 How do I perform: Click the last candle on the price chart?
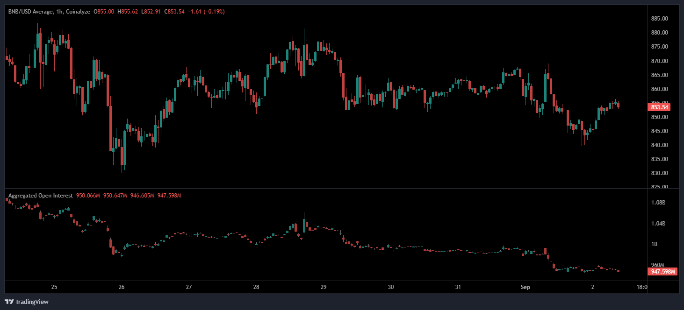[x=619, y=105]
